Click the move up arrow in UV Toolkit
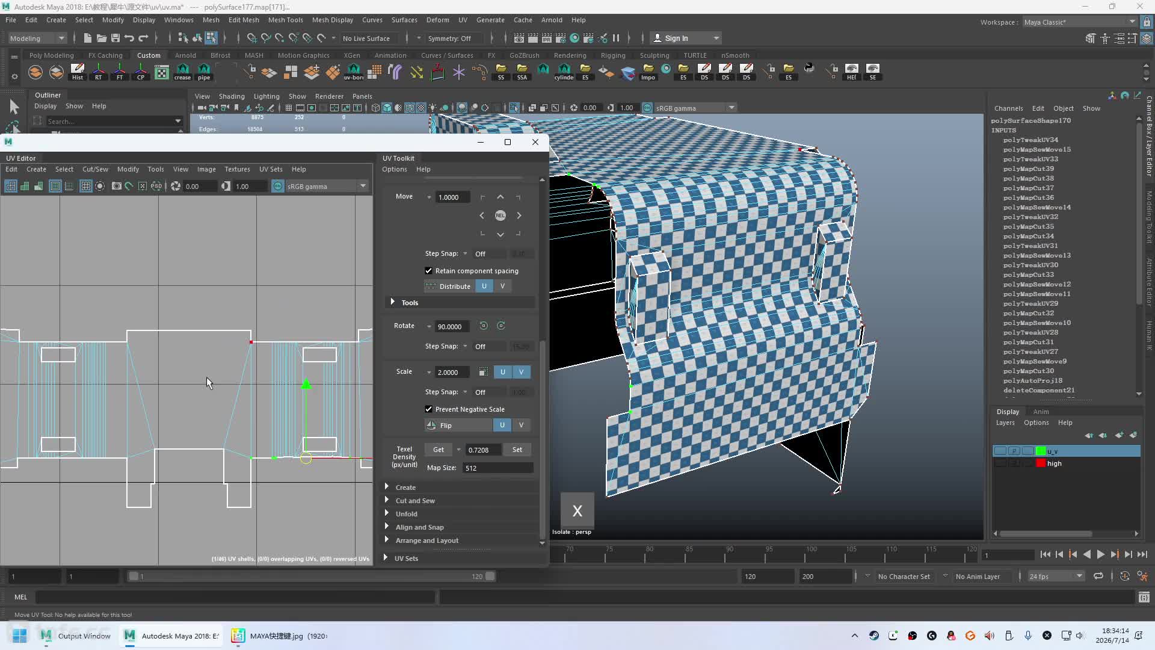This screenshot has height=650, width=1155. pyautogui.click(x=500, y=197)
